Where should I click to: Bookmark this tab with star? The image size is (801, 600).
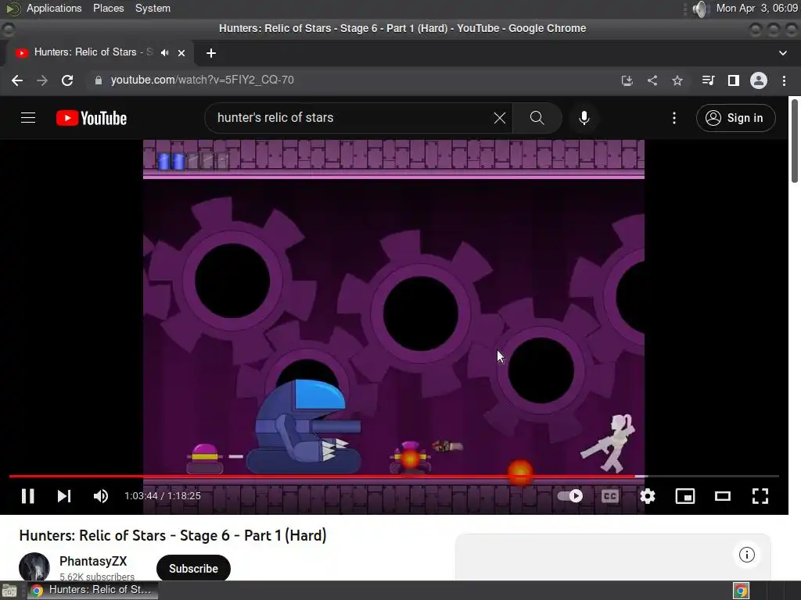[x=677, y=80]
